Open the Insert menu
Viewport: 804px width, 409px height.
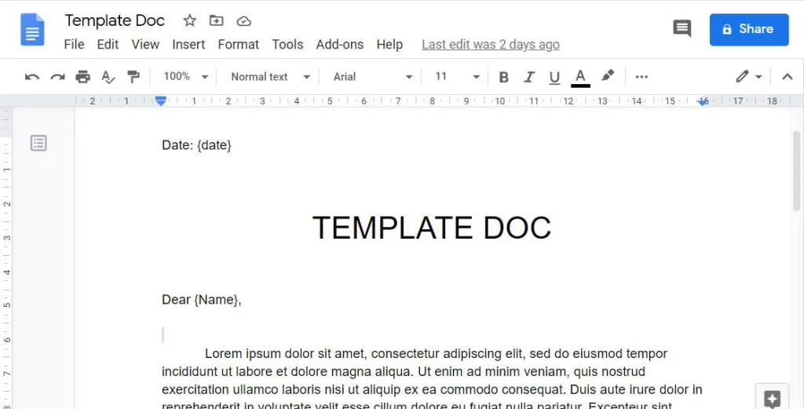click(188, 45)
